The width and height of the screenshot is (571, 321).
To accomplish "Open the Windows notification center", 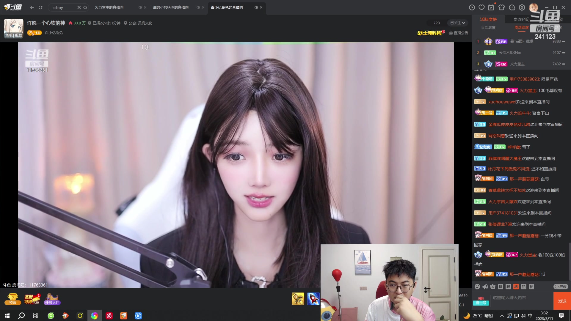I will click(x=561, y=316).
